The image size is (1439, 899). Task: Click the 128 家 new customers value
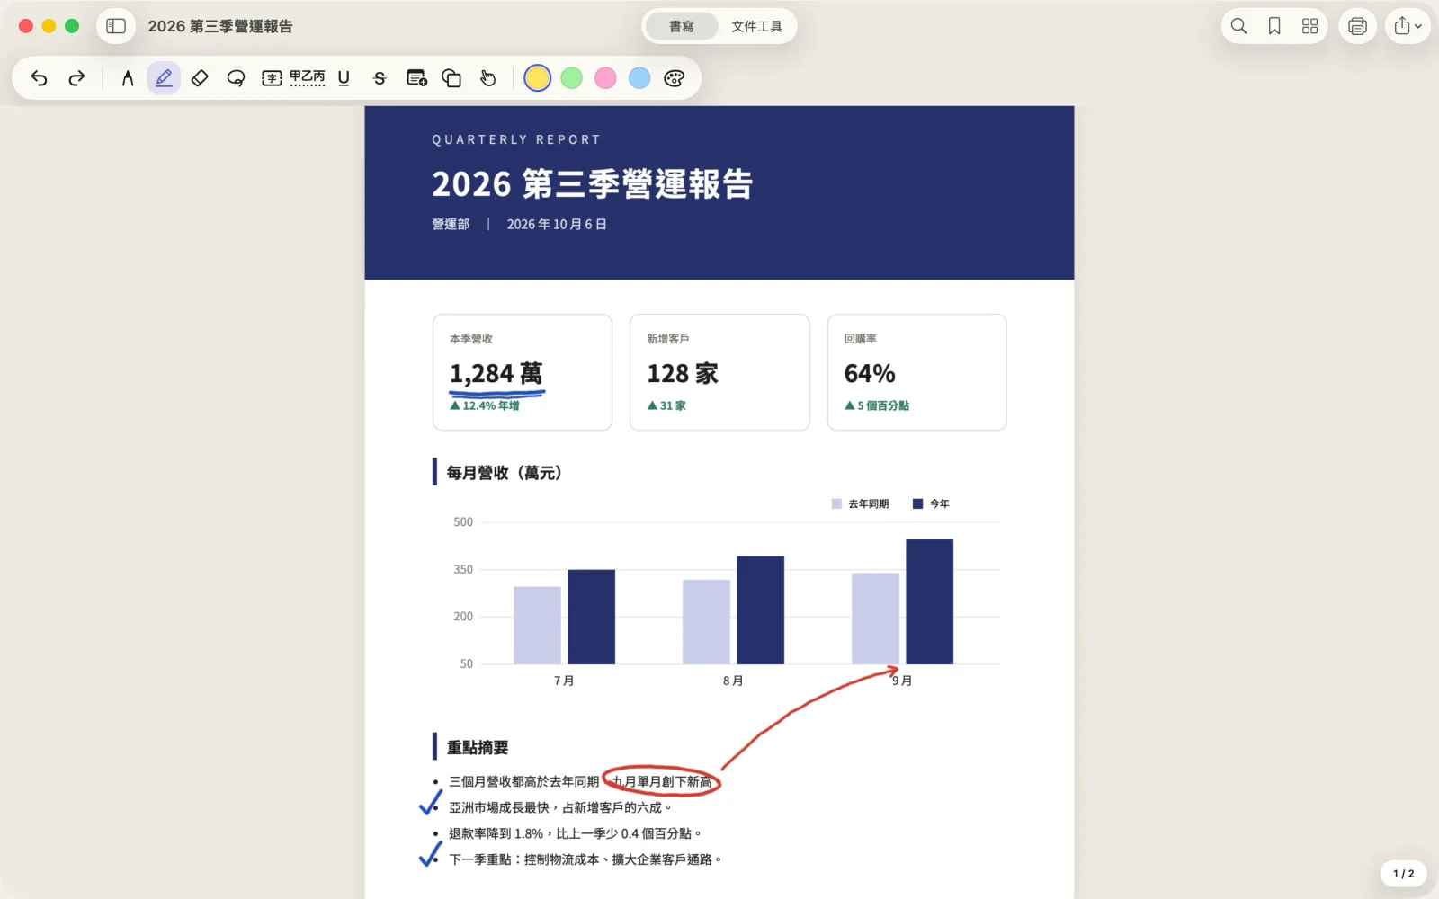tap(683, 373)
